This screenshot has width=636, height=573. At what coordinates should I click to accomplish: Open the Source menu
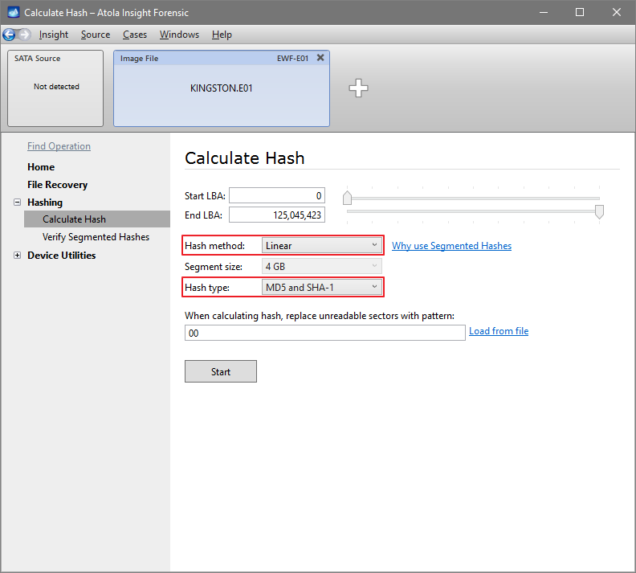[x=96, y=35]
